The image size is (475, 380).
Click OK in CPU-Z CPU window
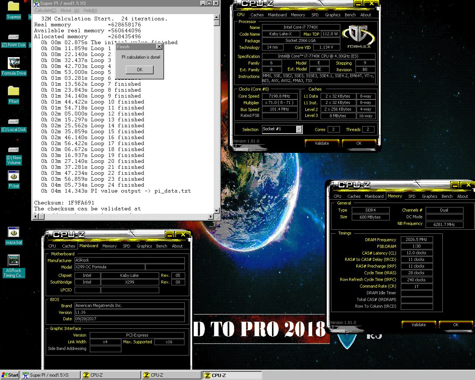point(359,143)
